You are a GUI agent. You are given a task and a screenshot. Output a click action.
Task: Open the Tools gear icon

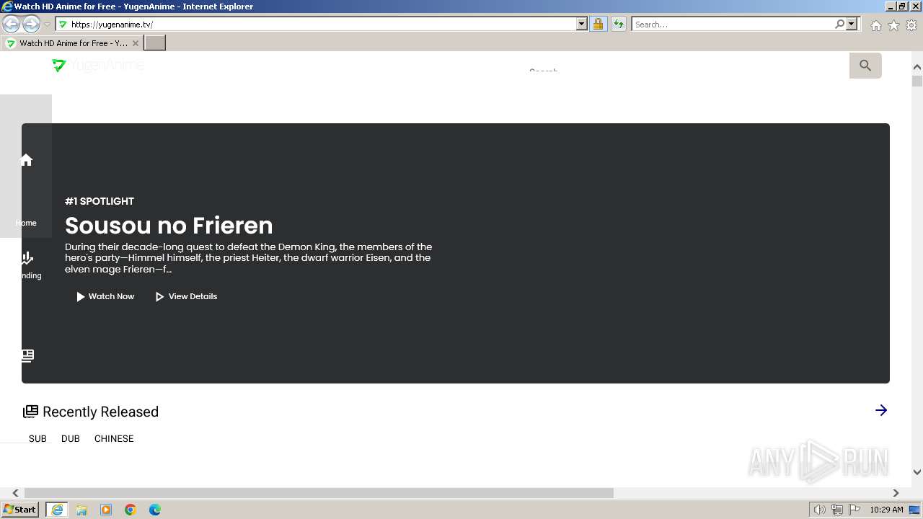coord(911,25)
